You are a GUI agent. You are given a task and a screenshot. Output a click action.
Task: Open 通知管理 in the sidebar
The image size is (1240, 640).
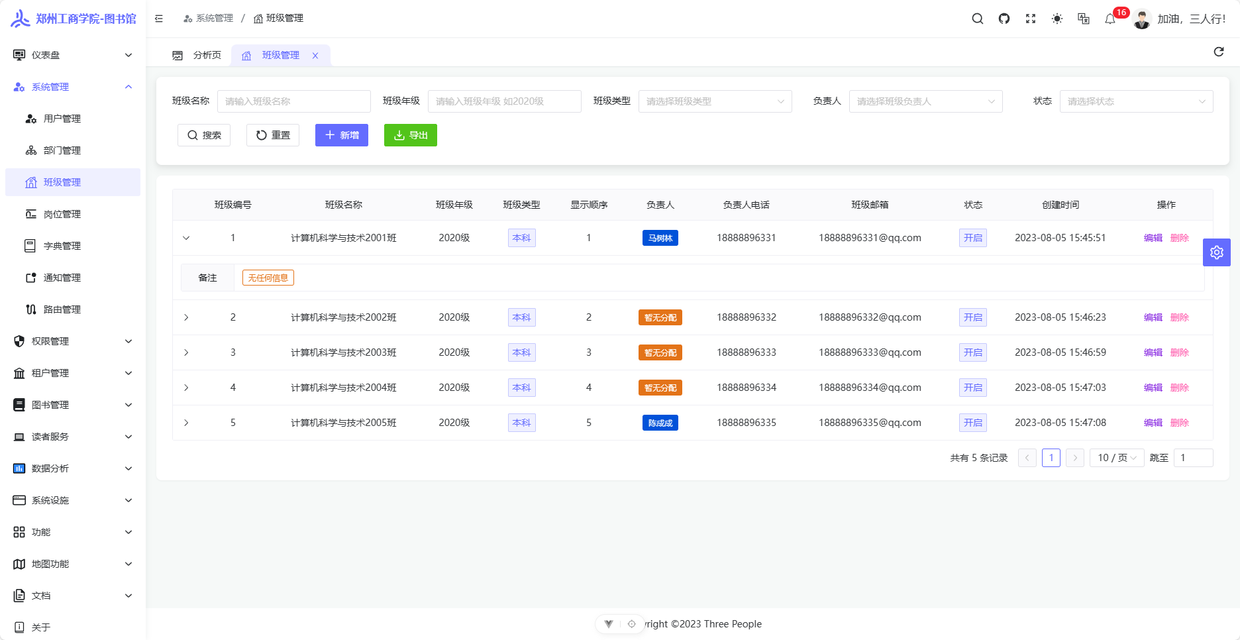click(x=73, y=278)
